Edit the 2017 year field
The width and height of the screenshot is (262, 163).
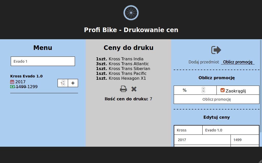click(x=202, y=140)
